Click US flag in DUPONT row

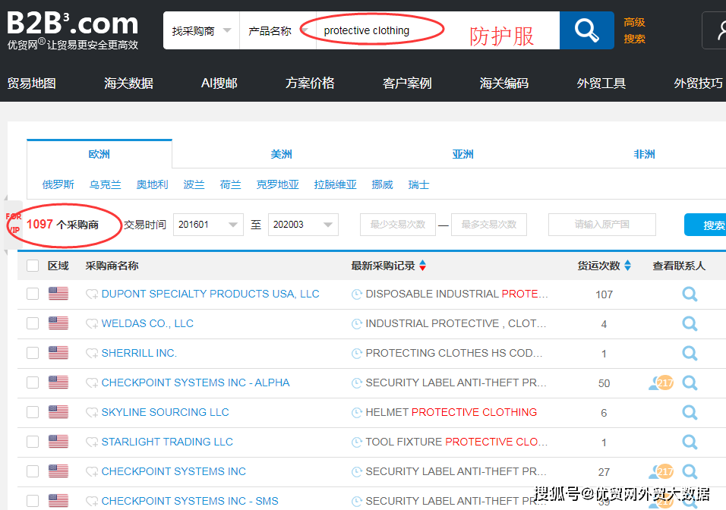coord(58,294)
